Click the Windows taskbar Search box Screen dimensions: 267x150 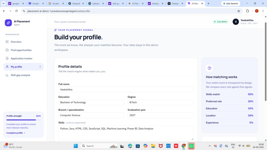point(99,146)
